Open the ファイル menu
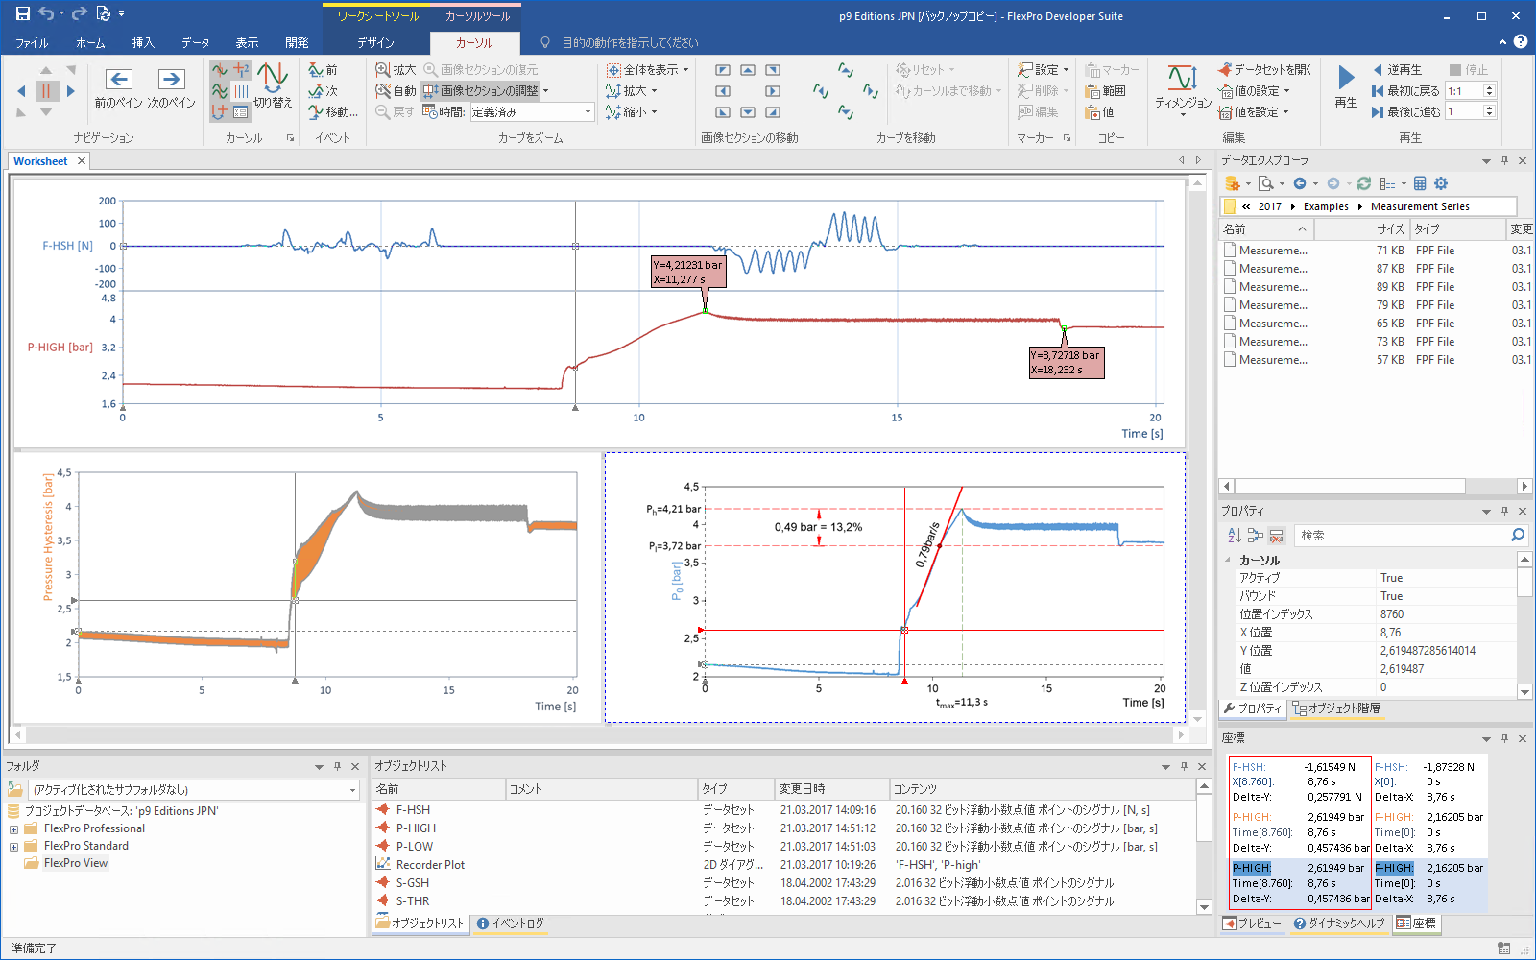Screen dimensions: 1536x960 pyautogui.click(x=32, y=43)
